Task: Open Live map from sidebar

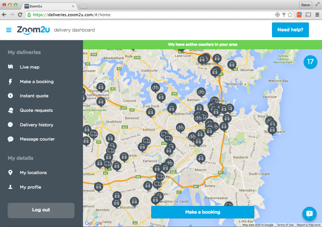Action: coord(30,67)
